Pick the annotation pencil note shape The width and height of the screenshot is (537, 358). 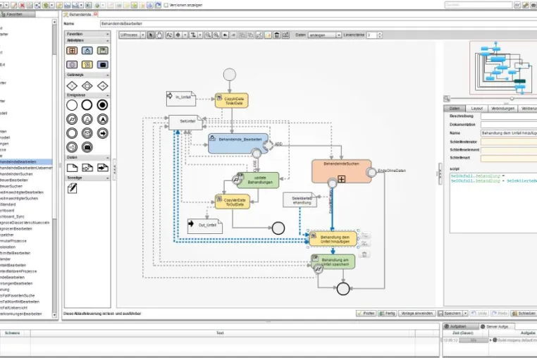(73, 188)
